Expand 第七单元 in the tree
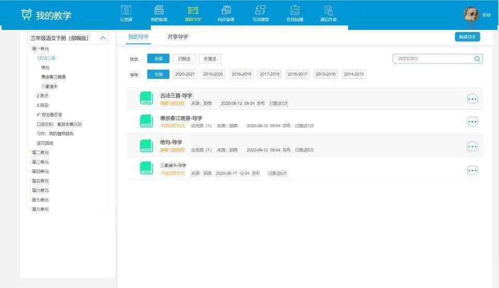The height and width of the screenshot is (288, 499). click(x=40, y=200)
